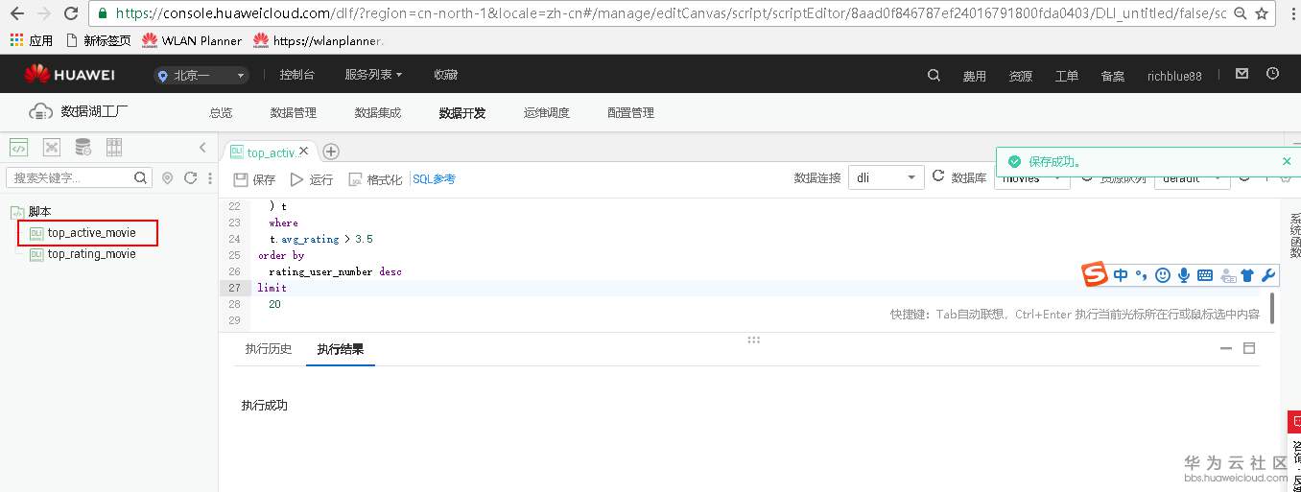Image resolution: width=1301 pixels, height=492 pixels.
Task: Go to 控制台 console
Action: click(296, 75)
